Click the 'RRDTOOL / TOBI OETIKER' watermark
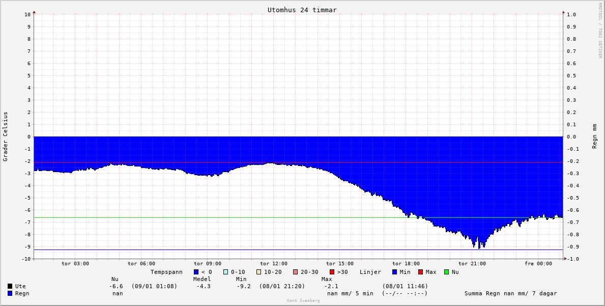Viewport: 605px width, 306px height. [x=600, y=30]
